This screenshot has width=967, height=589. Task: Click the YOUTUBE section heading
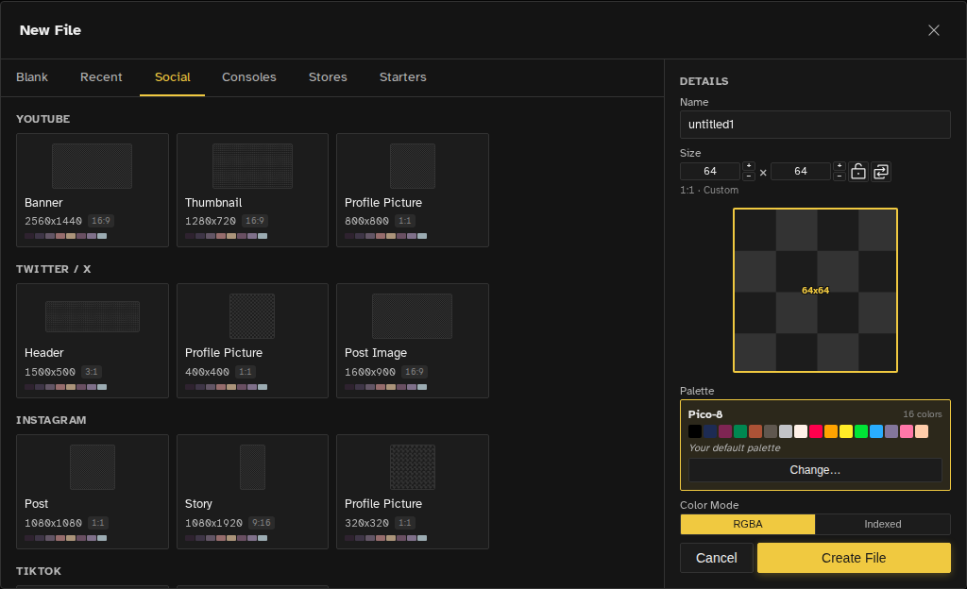pos(43,119)
